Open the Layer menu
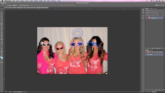Viewport: 165px width, 93px height. coord(27,1)
